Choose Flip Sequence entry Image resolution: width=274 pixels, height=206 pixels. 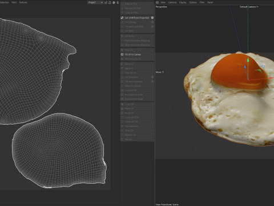tap(137, 126)
